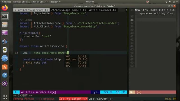Screen dimensions: 180x101
Task: Close the terminal window with orange button
Action: pos(174,6)
